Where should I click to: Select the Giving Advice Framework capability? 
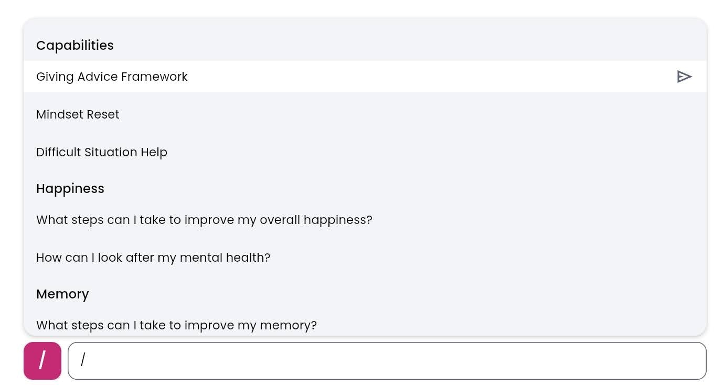[x=365, y=77]
